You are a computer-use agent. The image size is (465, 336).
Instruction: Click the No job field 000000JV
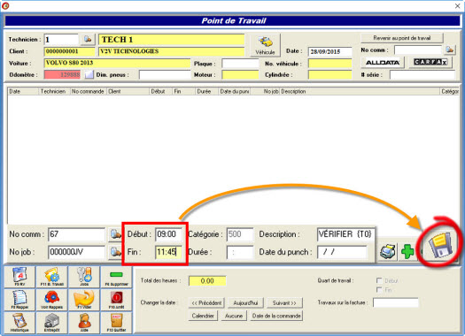[76, 252]
